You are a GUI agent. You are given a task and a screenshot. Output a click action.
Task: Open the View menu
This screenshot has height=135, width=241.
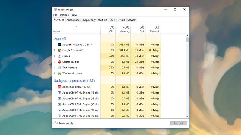[74, 15]
